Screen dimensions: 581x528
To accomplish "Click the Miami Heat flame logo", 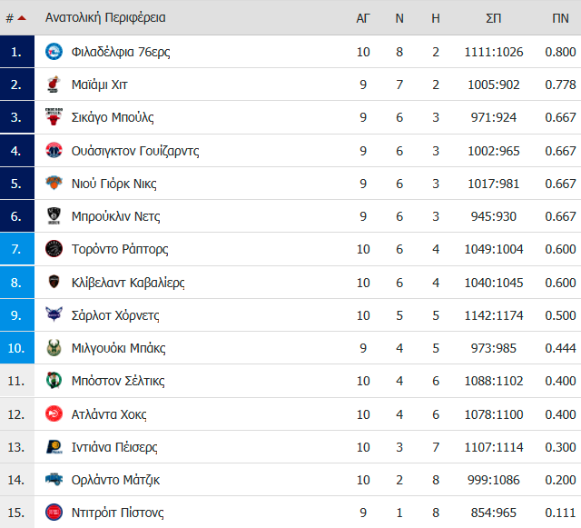I will pyautogui.click(x=54, y=85).
